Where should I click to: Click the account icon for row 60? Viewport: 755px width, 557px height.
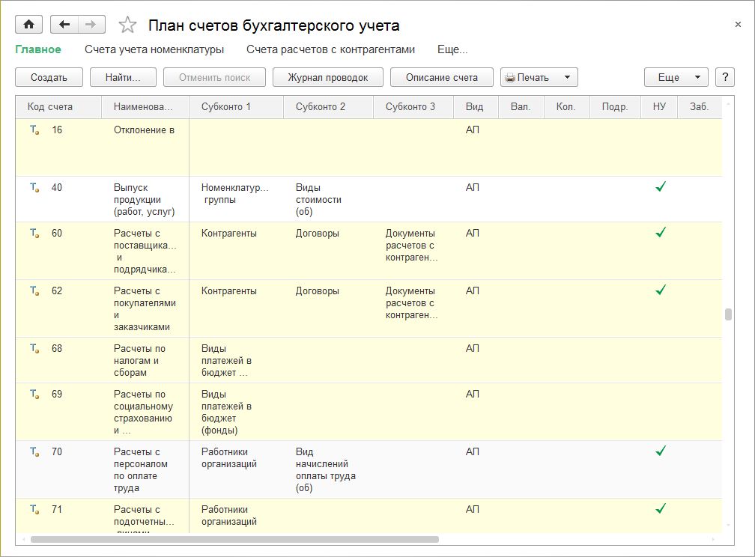click(x=34, y=234)
